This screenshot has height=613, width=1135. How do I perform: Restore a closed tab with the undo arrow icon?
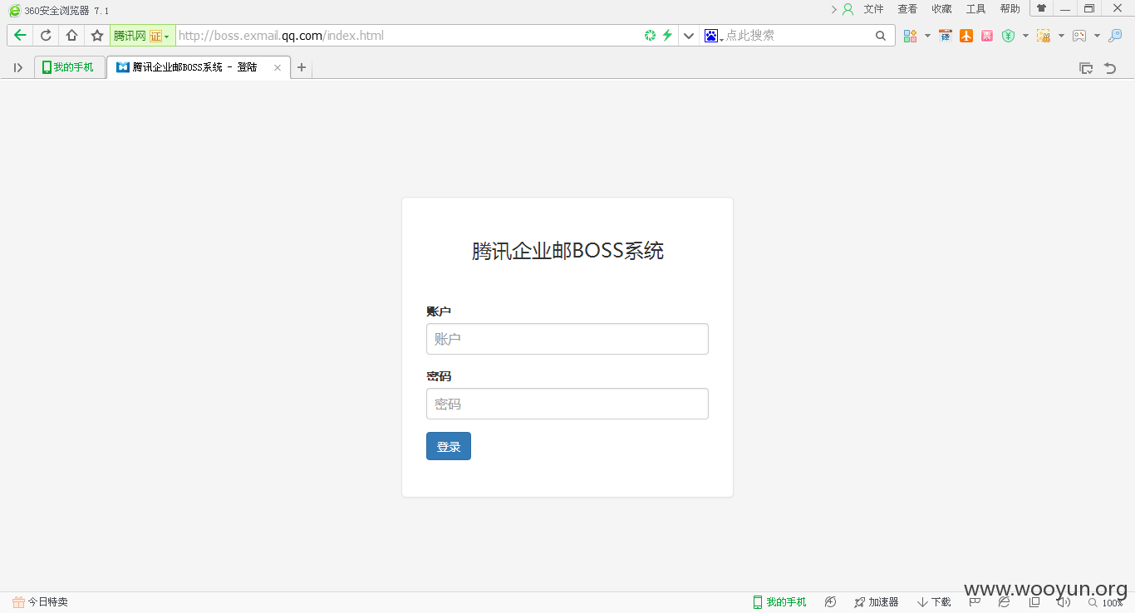1110,68
